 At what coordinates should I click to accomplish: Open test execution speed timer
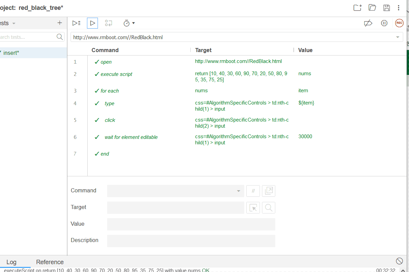pos(129,23)
